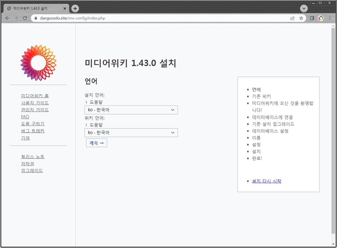
Task: Click the address bar URL field
Action: 164,18
